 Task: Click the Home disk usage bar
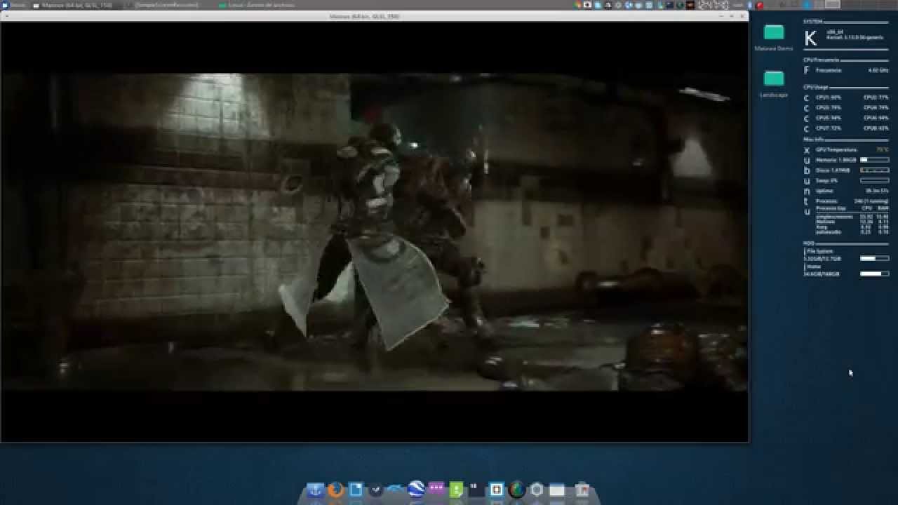pos(874,274)
